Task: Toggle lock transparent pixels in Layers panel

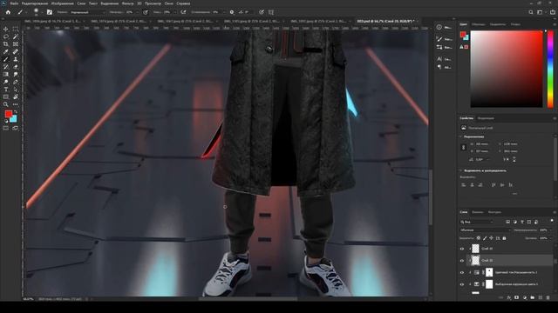Action: (x=479, y=238)
